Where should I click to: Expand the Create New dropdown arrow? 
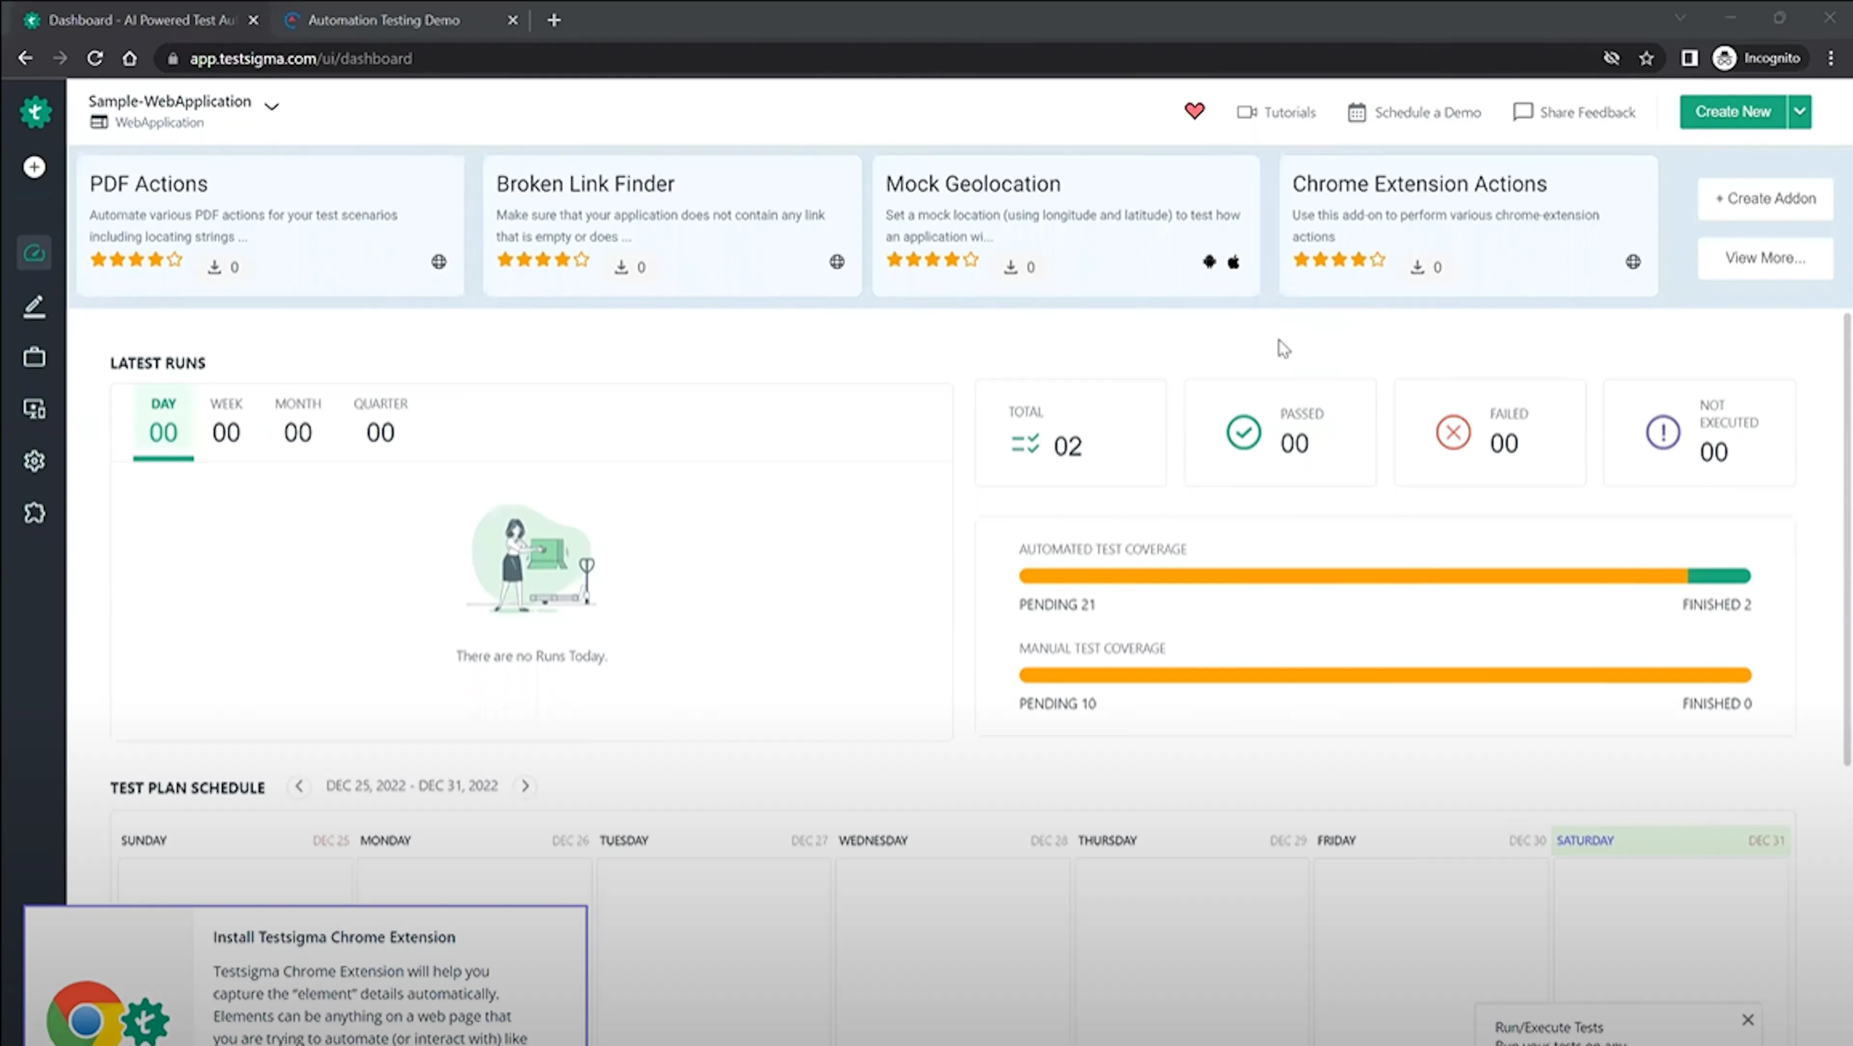pos(1800,111)
